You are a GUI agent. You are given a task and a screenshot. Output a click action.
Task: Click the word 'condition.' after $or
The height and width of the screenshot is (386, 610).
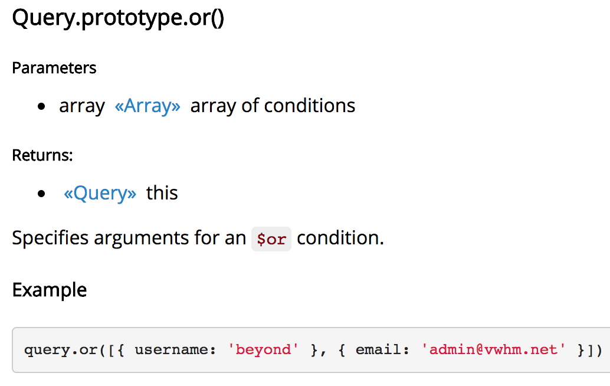point(340,238)
